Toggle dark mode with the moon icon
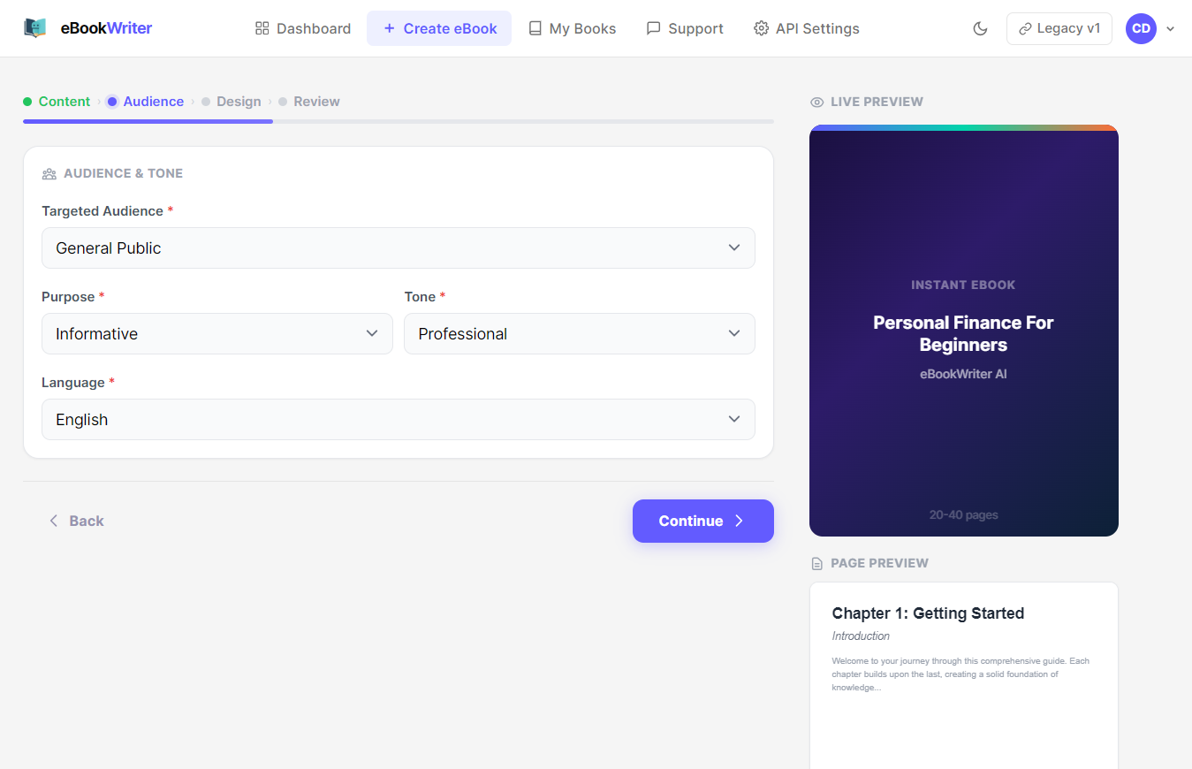The width and height of the screenshot is (1192, 769). 980,28
